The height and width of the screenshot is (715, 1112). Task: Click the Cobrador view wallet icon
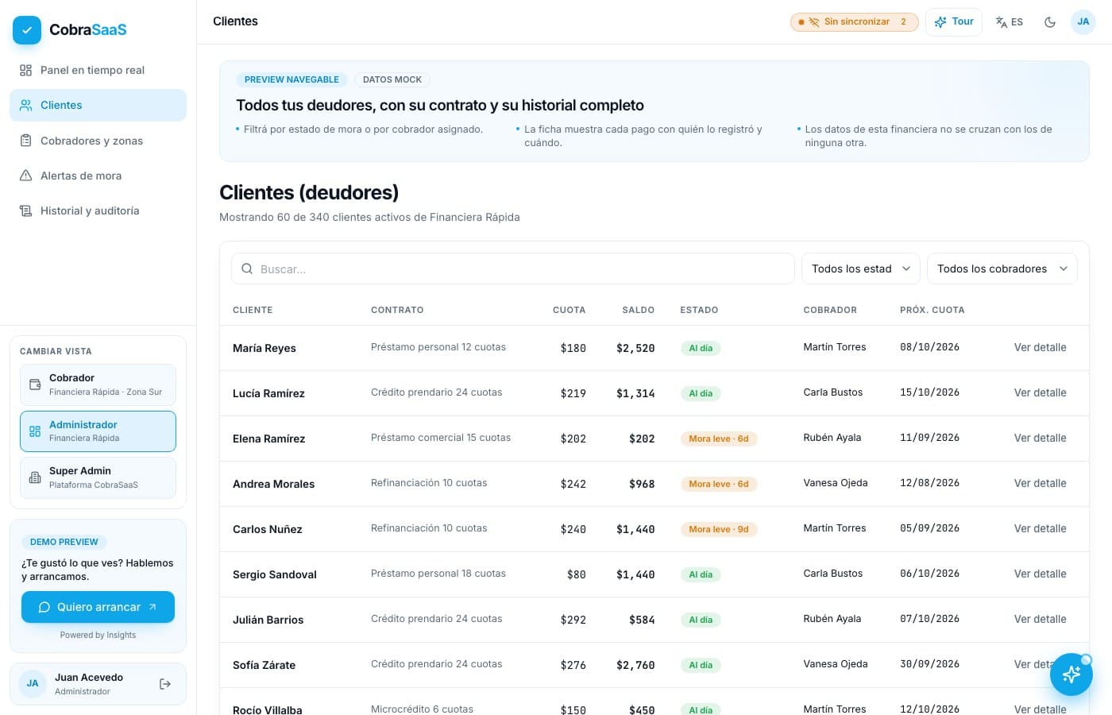(35, 385)
